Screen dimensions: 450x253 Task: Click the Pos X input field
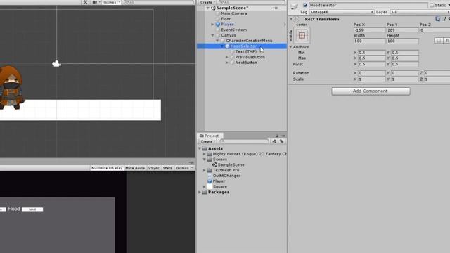tap(369, 30)
